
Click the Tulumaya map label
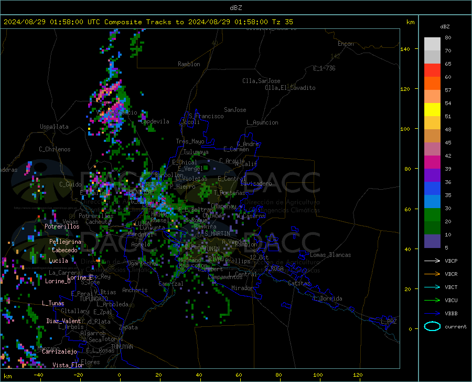pyautogui.click(x=196, y=152)
